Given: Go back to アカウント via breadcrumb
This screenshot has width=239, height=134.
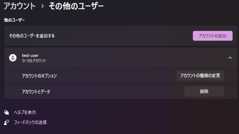Looking at the screenshot, I should [x=19, y=6].
